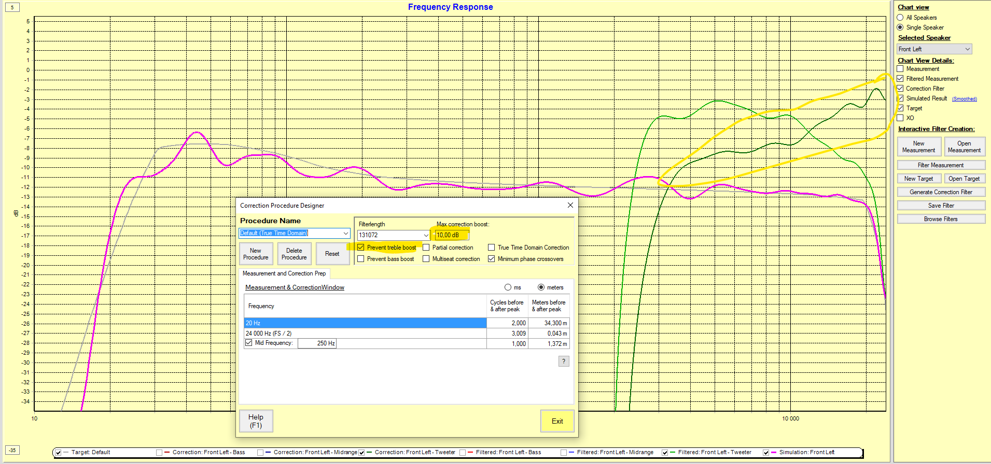Image resolution: width=991 pixels, height=464 pixels.
Task: Open the Filterlength 131072 dropdown
Action: coord(426,235)
